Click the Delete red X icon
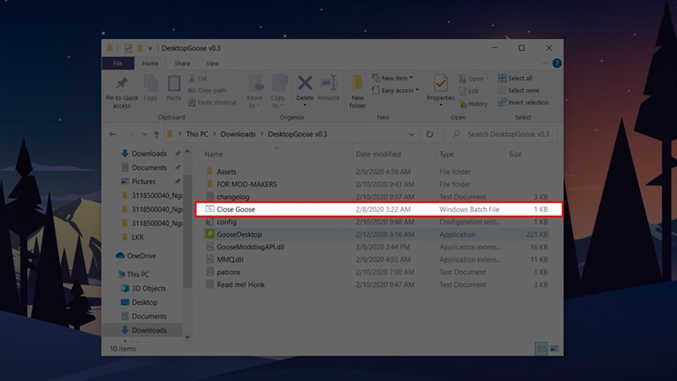 coord(305,83)
